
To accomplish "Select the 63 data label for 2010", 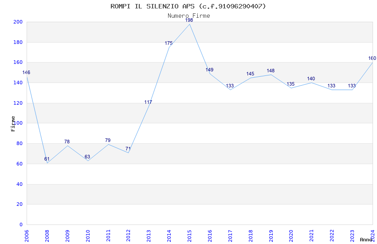I will tap(87, 157).
